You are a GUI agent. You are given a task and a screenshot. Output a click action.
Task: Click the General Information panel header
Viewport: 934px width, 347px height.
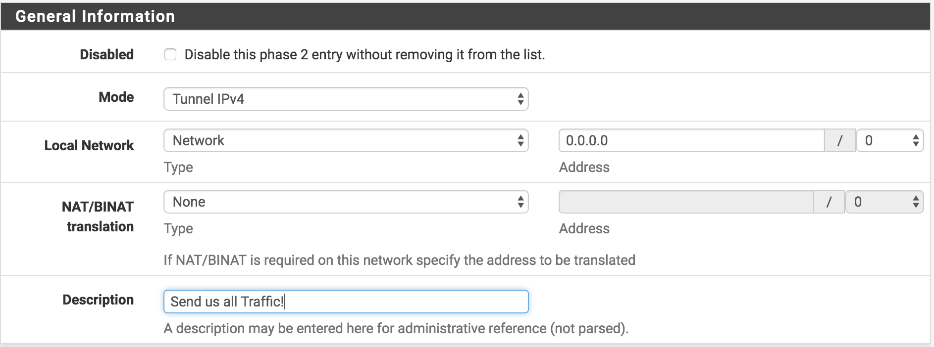466,16
